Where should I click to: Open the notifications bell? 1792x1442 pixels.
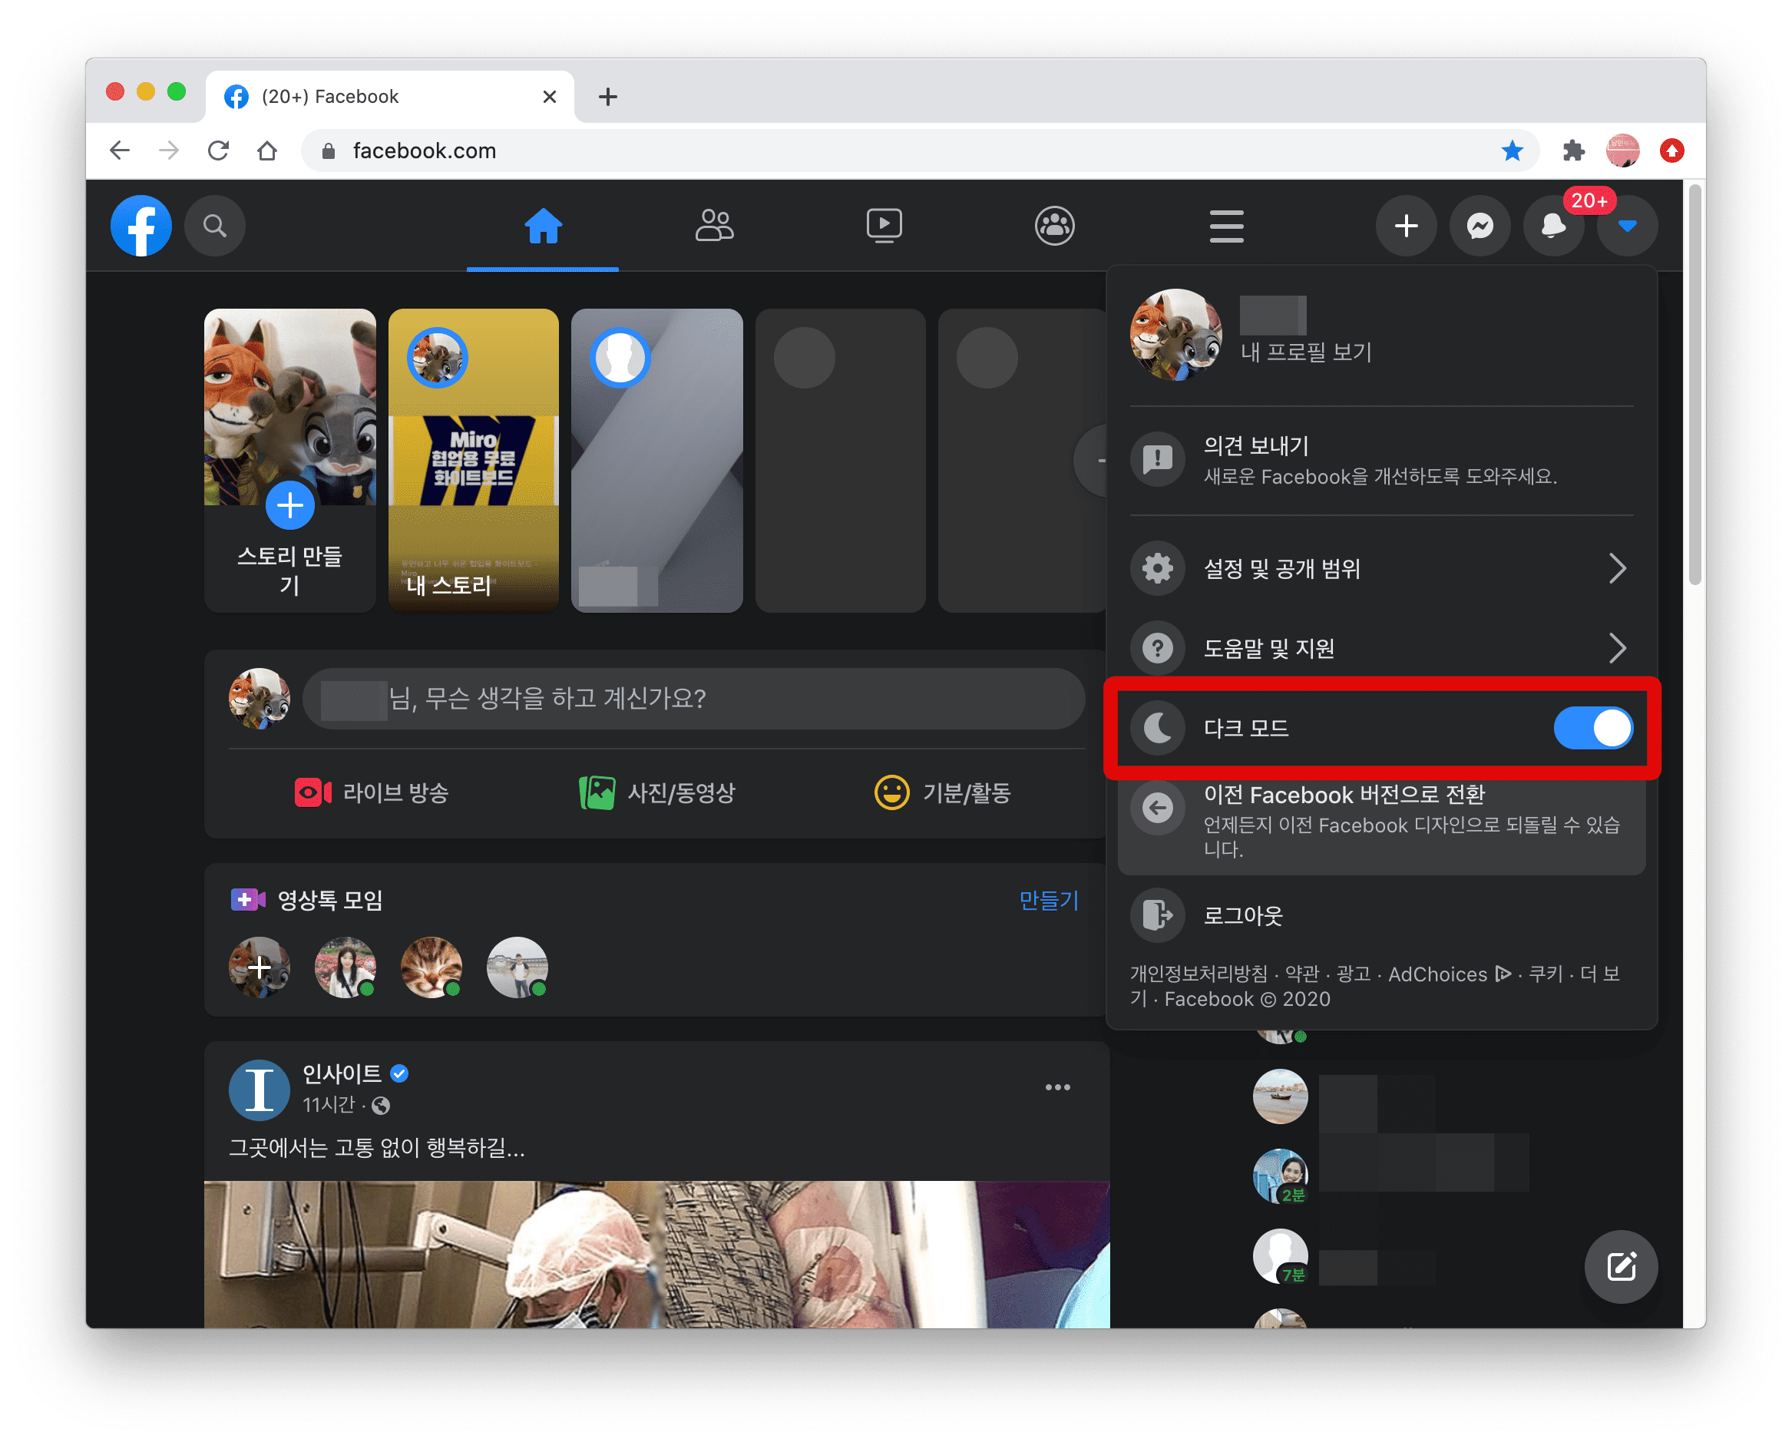tap(1553, 225)
